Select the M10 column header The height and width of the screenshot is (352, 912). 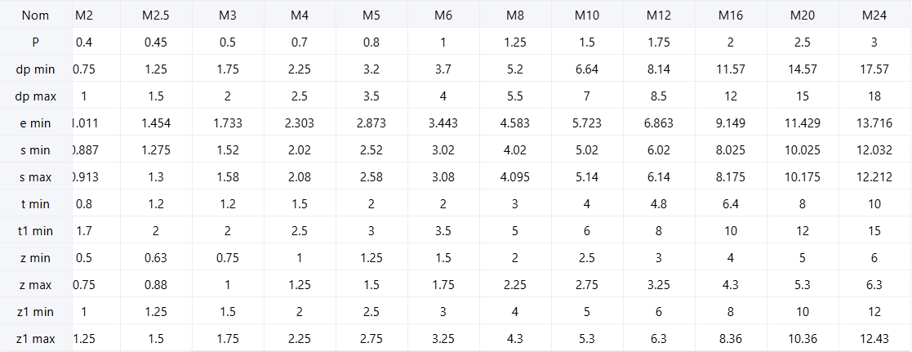coord(586,15)
